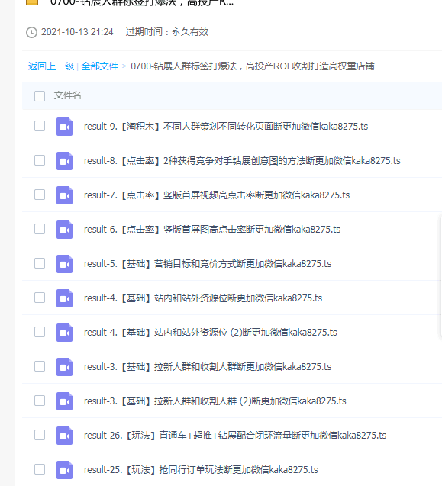Open file result-3.【基础】拉新人群和收割人群 (2)
This screenshot has height=486, width=442.
tap(215, 401)
